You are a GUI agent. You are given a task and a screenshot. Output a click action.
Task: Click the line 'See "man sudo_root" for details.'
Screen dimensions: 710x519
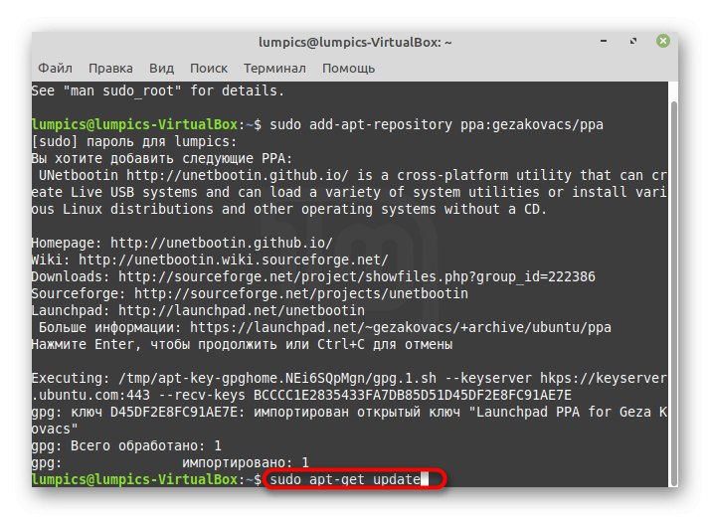(158, 90)
